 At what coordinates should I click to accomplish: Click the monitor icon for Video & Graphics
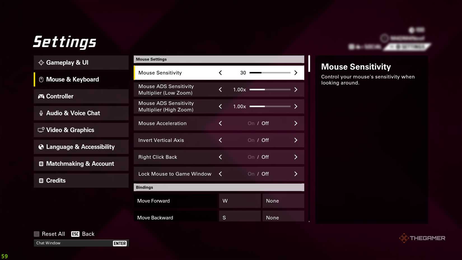41,130
